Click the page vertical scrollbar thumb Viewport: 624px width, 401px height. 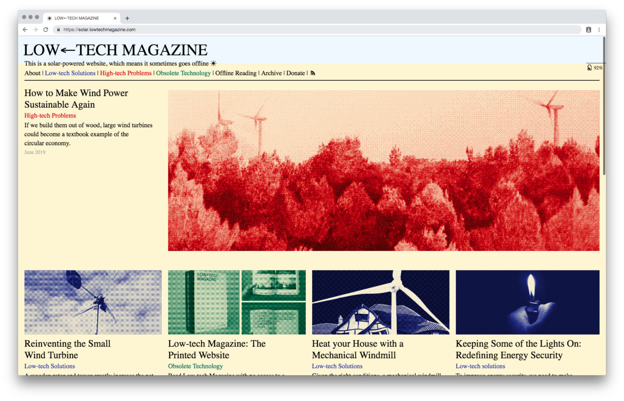point(604,106)
